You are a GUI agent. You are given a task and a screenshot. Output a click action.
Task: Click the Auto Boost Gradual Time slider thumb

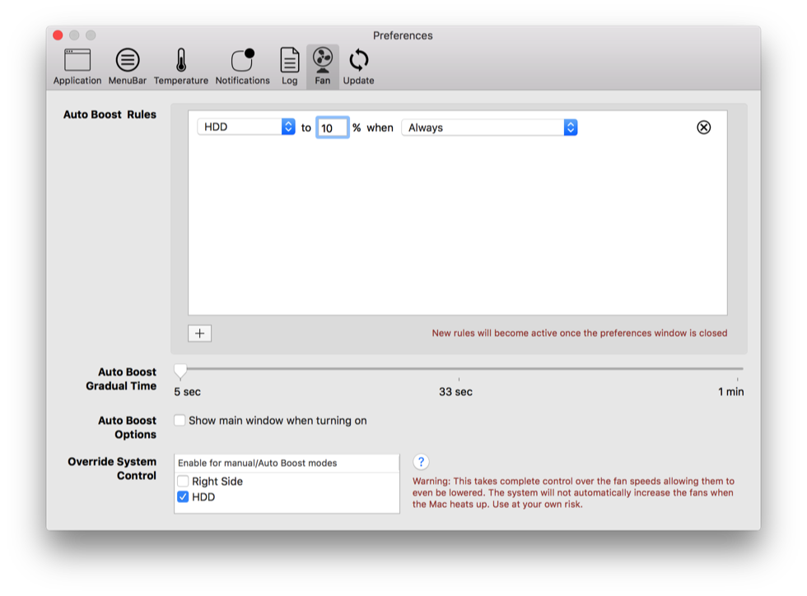coord(180,371)
